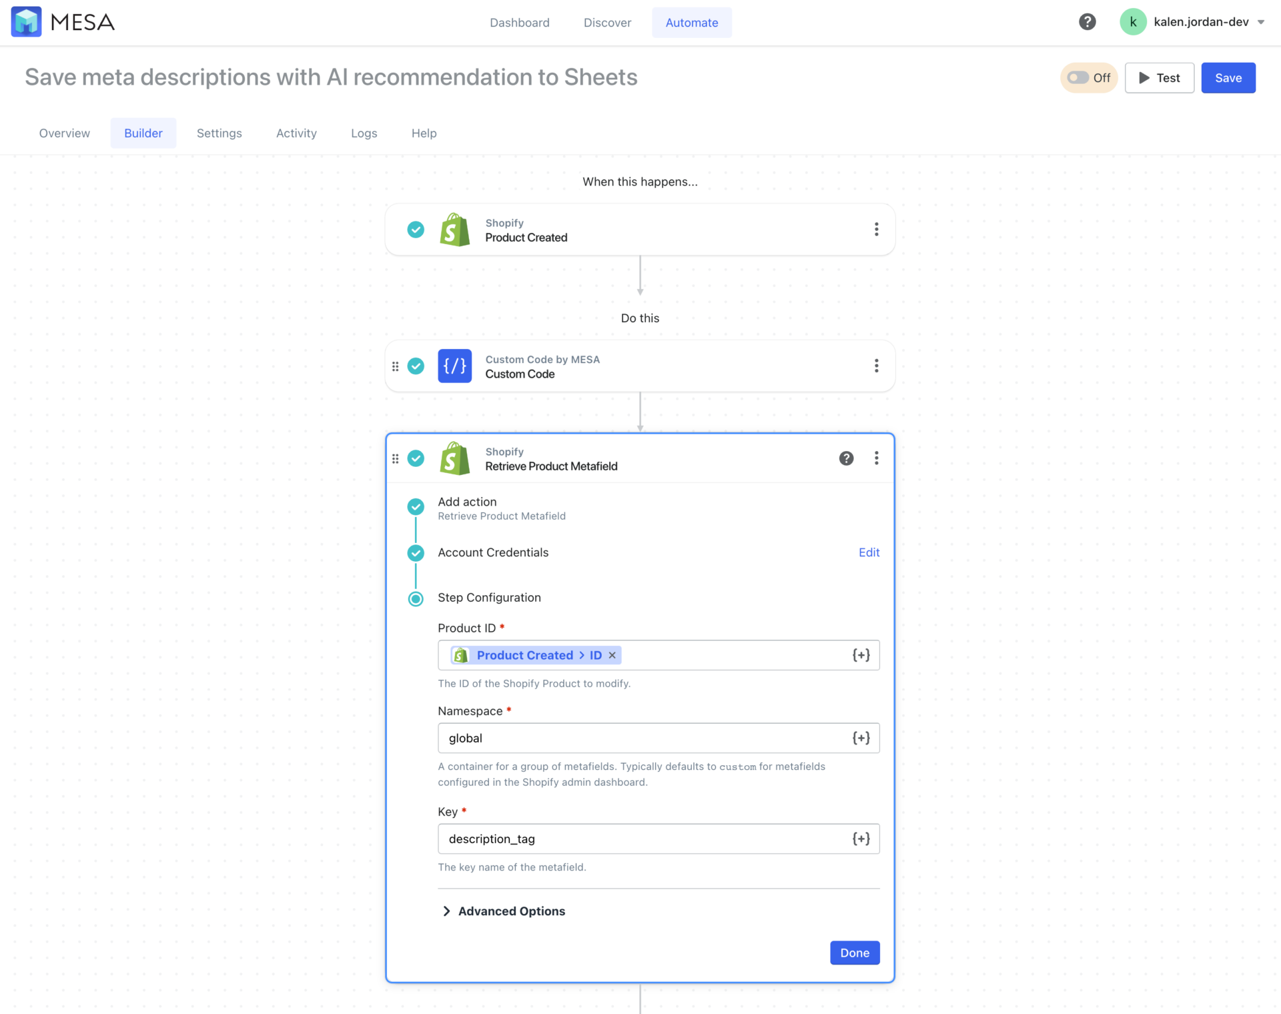
Task: Open the help tooltip on Retrieve Product Metafield
Action: click(846, 458)
